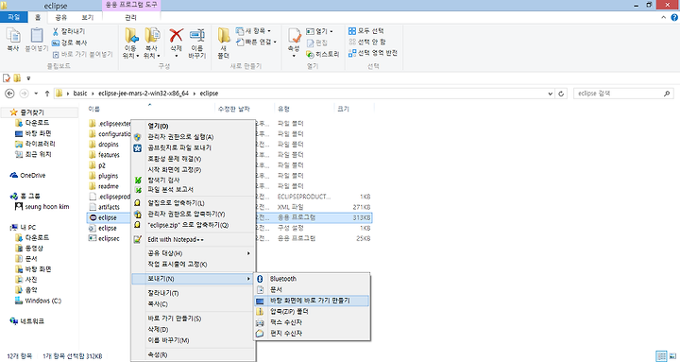Screen dimensions: 680x362
Task: Switch to the 보기 (View) ribbon tab
Action: click(88, 17)
